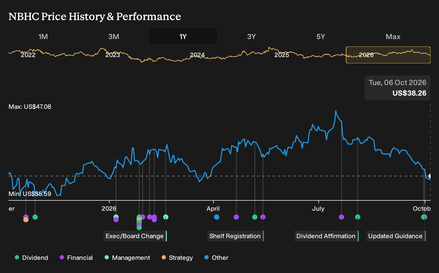Select the 1Y time range tab
The width and height of the screenshot is (439, 273).
click(183, 36)
